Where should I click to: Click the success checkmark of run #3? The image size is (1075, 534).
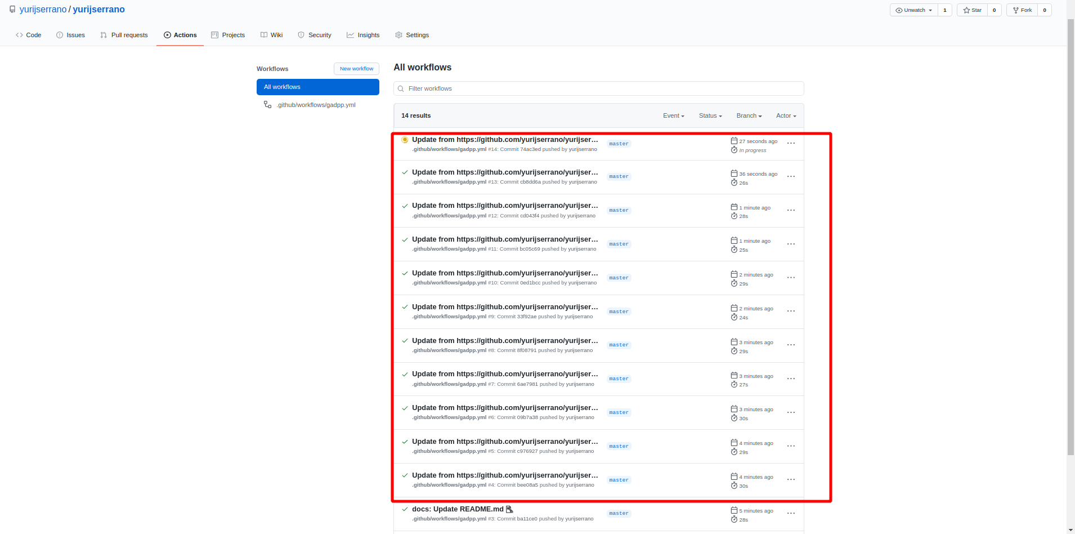tap(405, 509)
